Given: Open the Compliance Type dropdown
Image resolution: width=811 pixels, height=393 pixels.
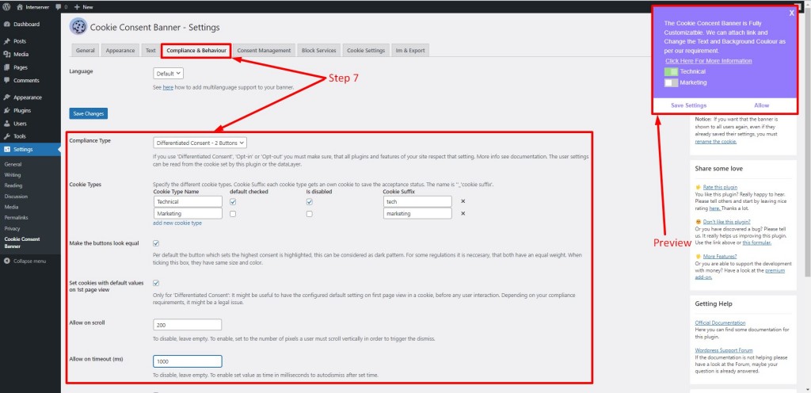Looking at the screenshot, I should coord(200,142).
